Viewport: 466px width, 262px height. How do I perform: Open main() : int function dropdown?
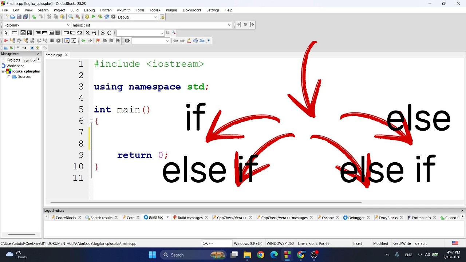click(x=151, y=25)
